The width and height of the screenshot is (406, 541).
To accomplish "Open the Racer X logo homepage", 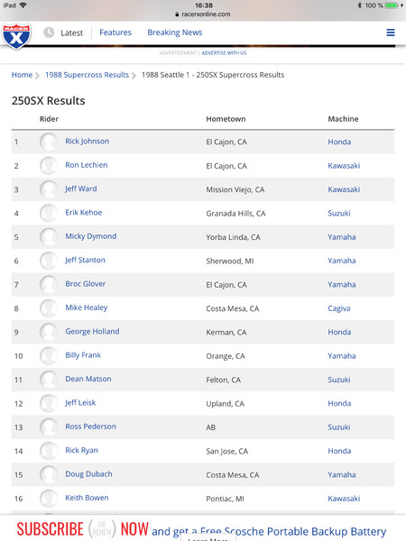I will coord(16,36).
